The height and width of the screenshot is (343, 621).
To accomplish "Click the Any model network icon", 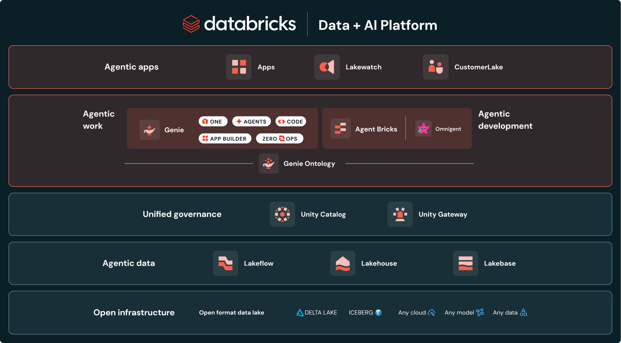I will pyautogui.click(x=480, y=312).
